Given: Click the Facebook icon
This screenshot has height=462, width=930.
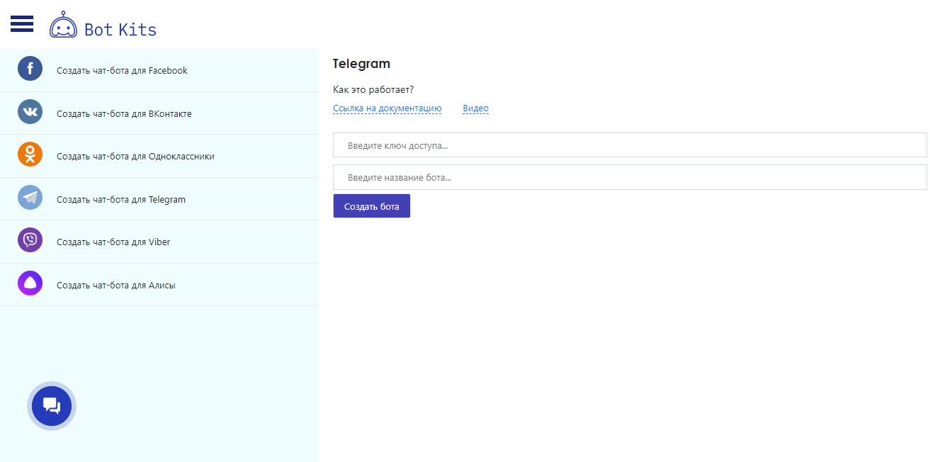Looking at the screenshot, I should (x=30, y=69).
